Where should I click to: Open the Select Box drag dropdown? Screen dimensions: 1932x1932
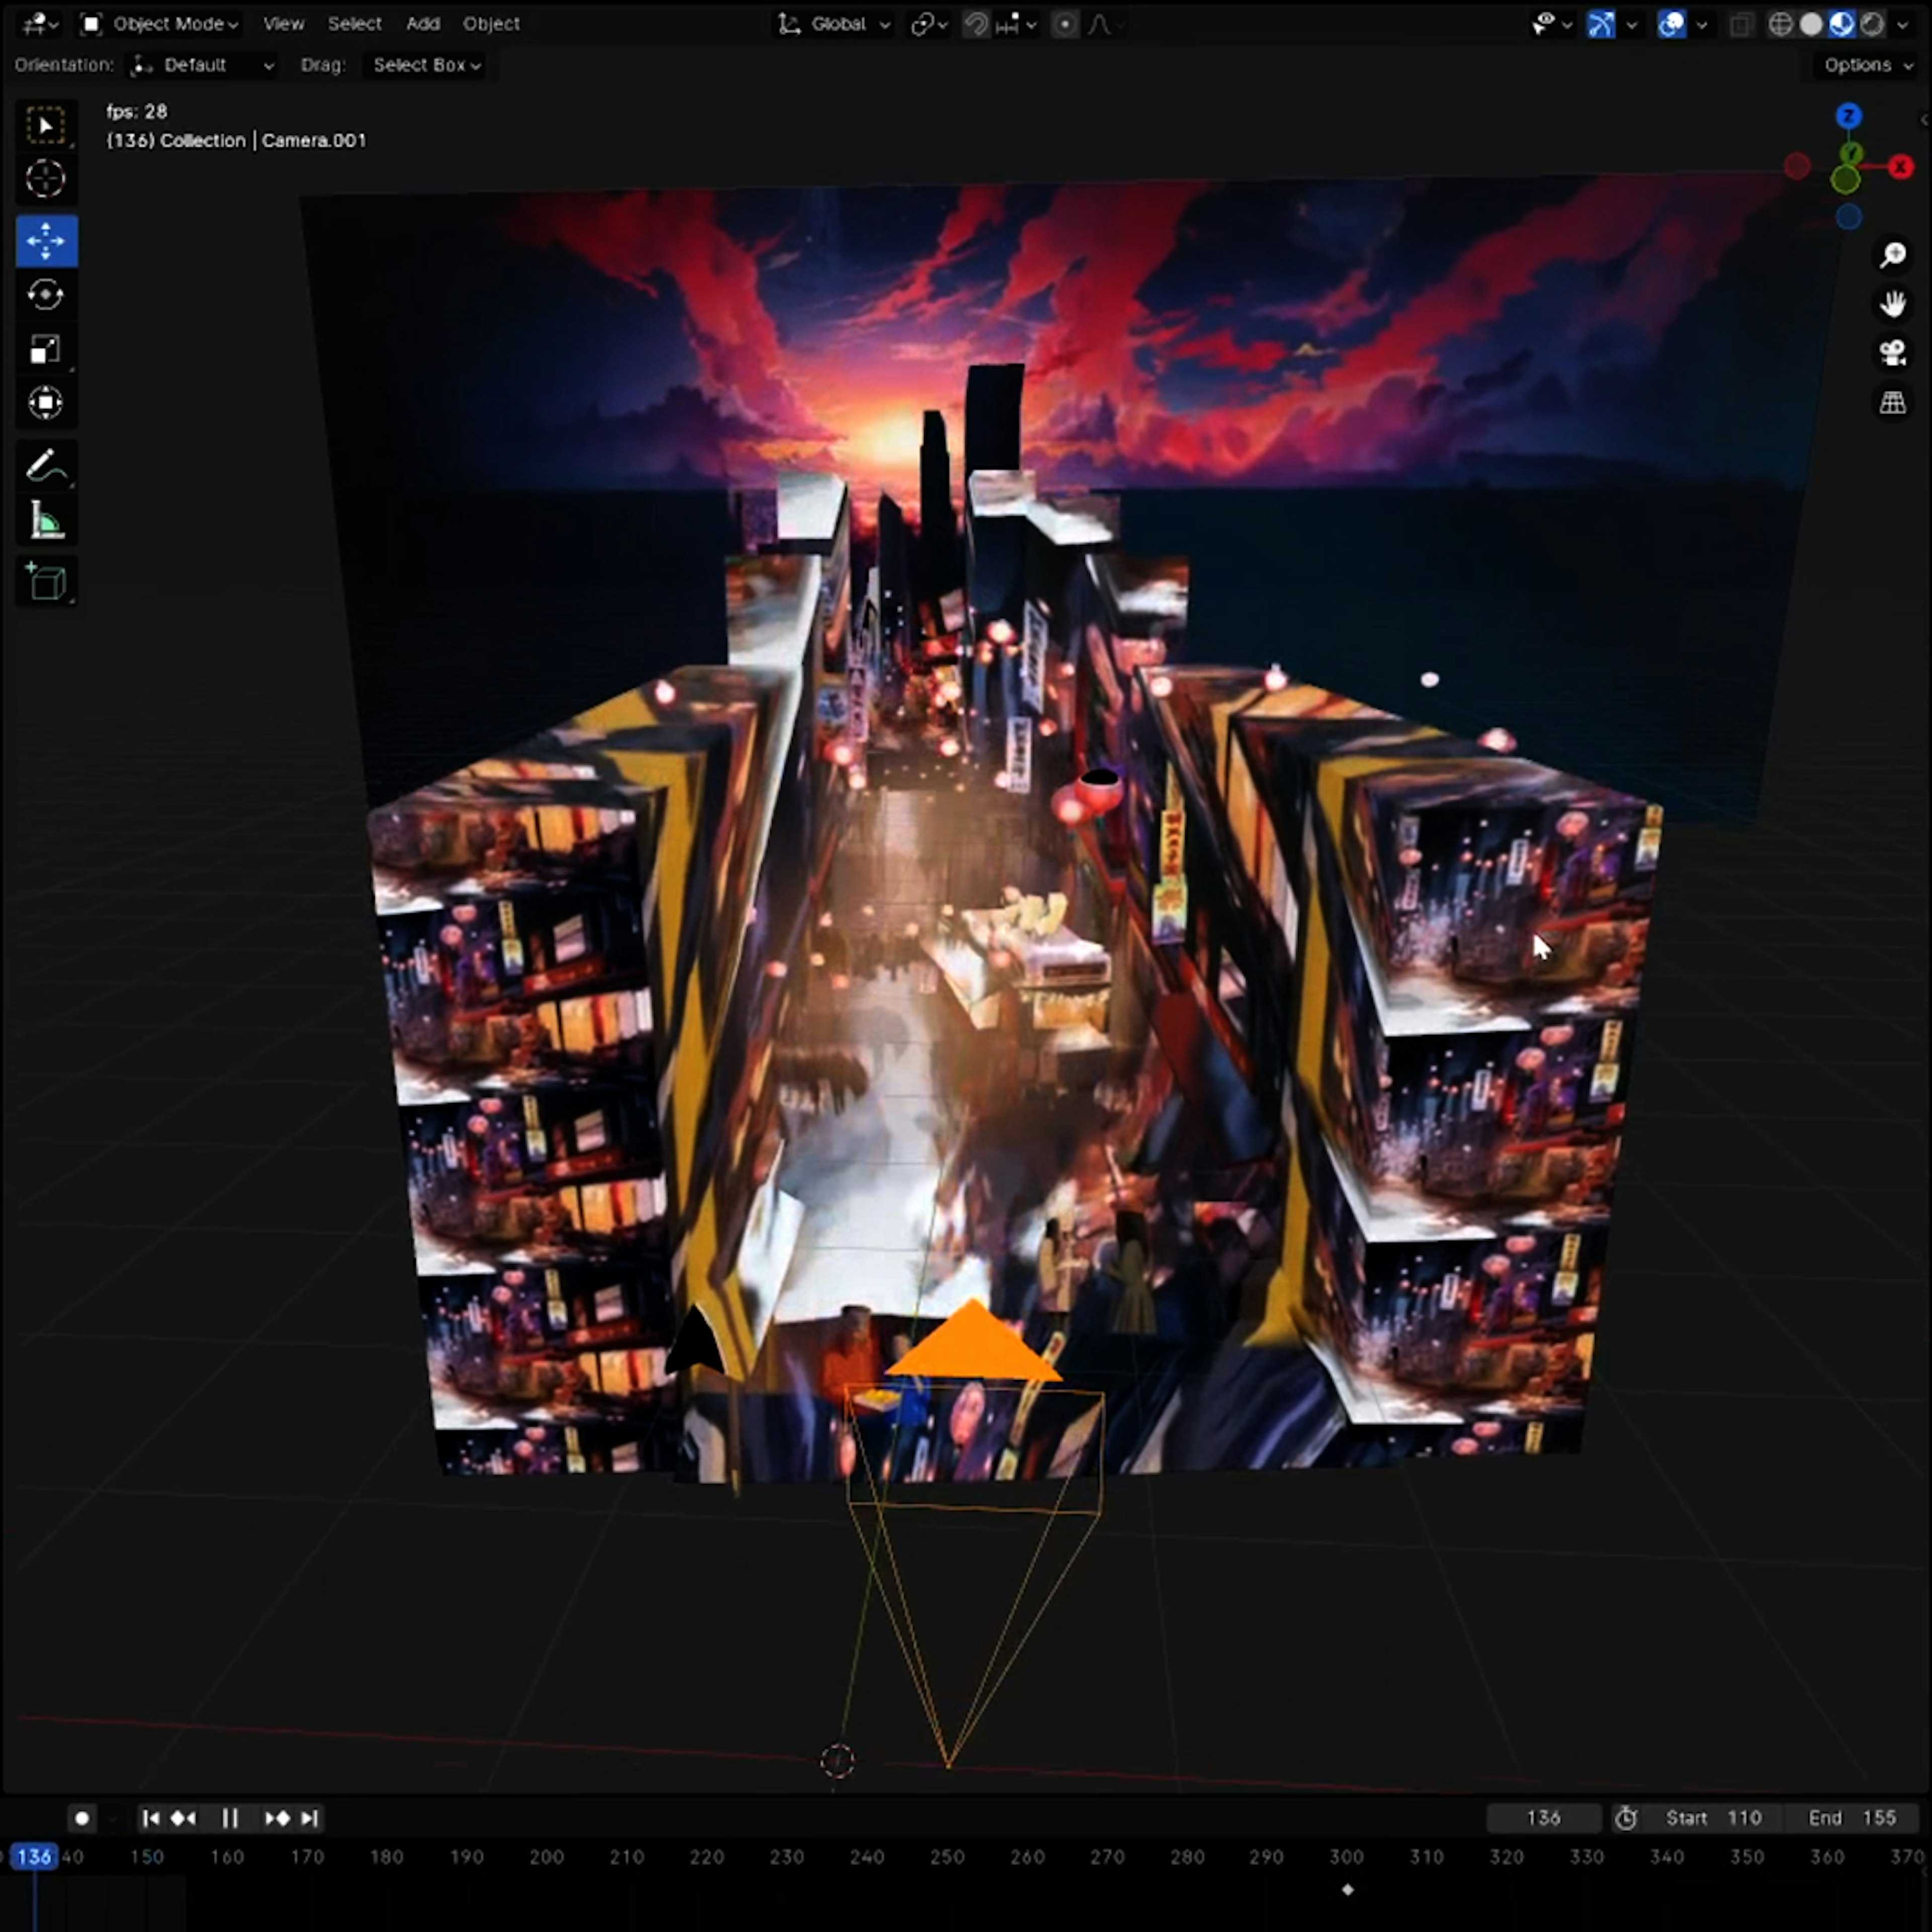point(426,65)
